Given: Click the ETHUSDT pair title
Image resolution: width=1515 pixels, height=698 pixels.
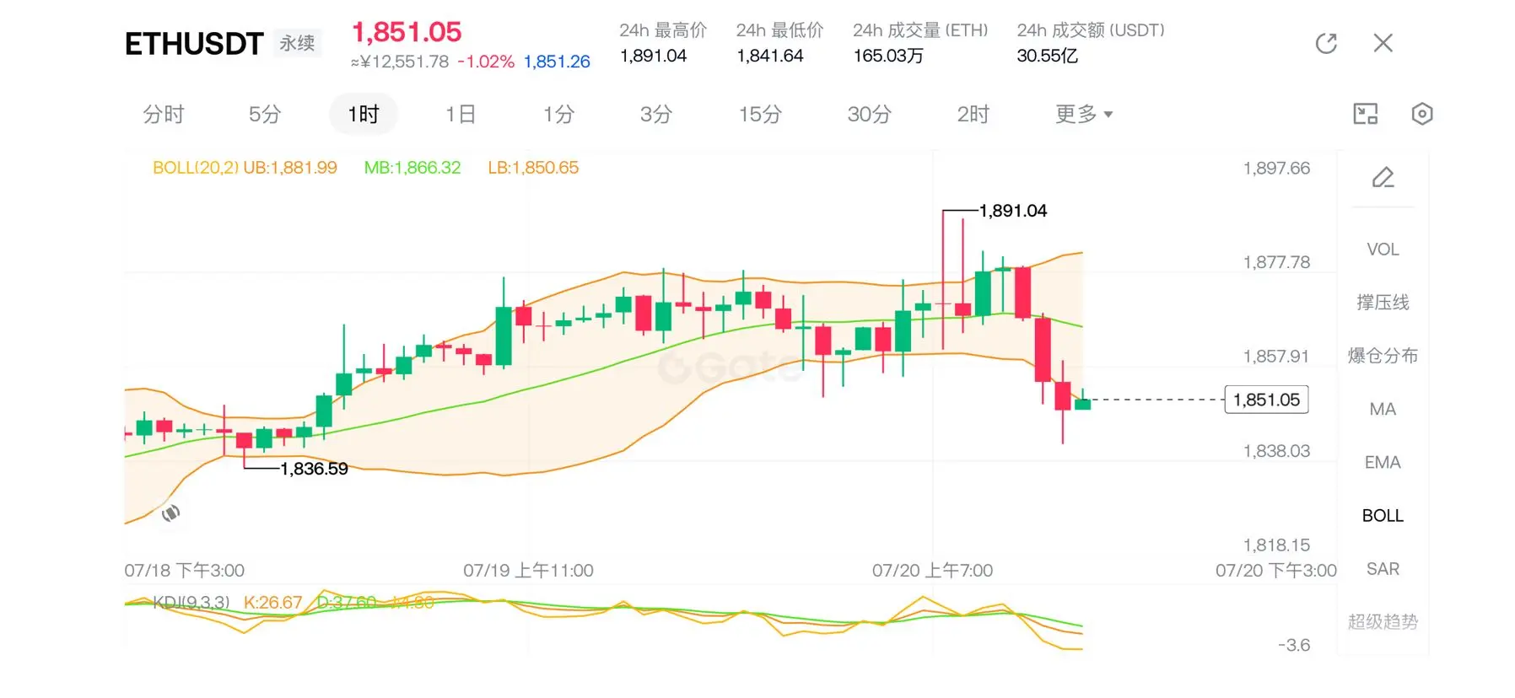Looking at the screenshot, I should point(194,44).
